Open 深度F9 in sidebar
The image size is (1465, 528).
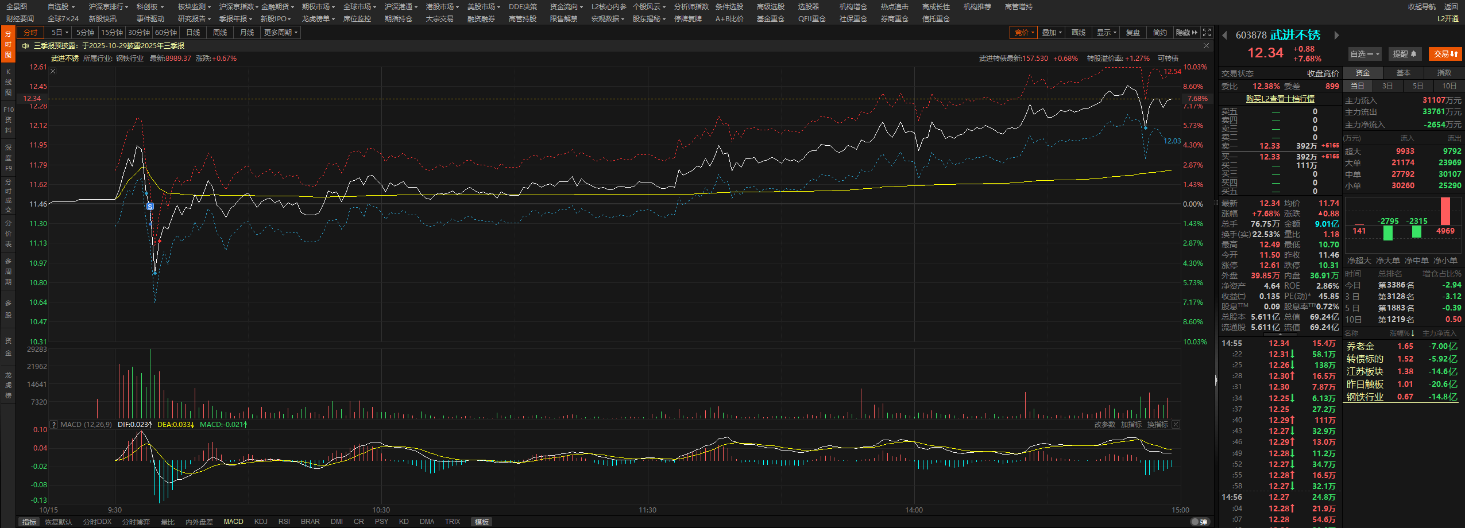tap(8, 158)
